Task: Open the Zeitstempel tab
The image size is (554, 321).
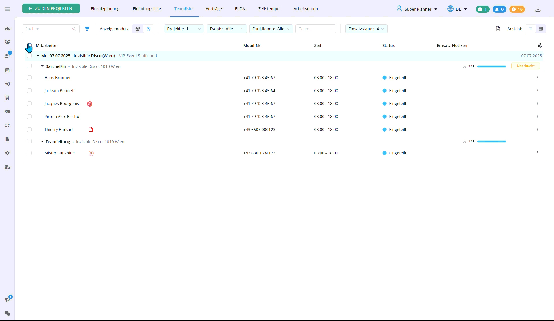Action: pos(269,9)
